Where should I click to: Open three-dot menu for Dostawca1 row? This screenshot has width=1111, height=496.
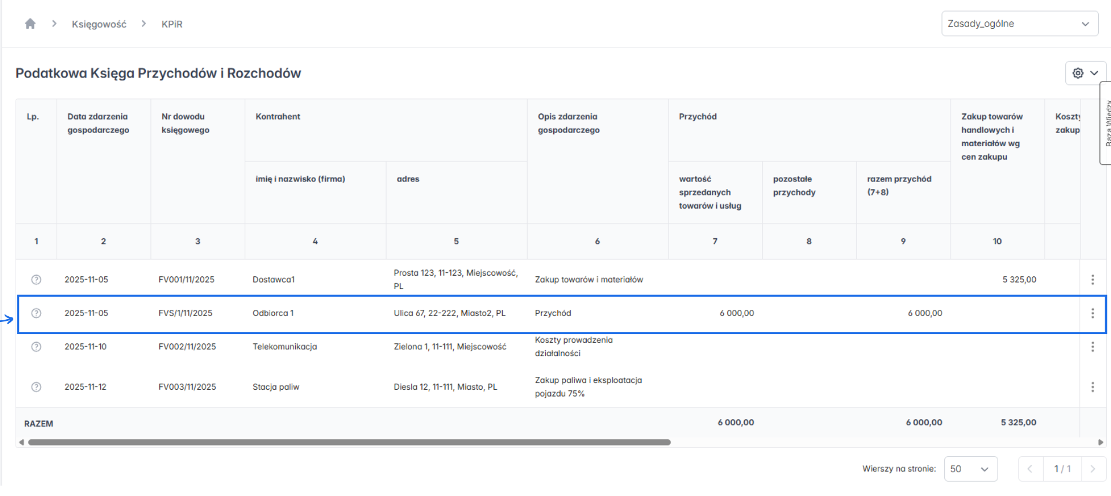coord(1092,280)
